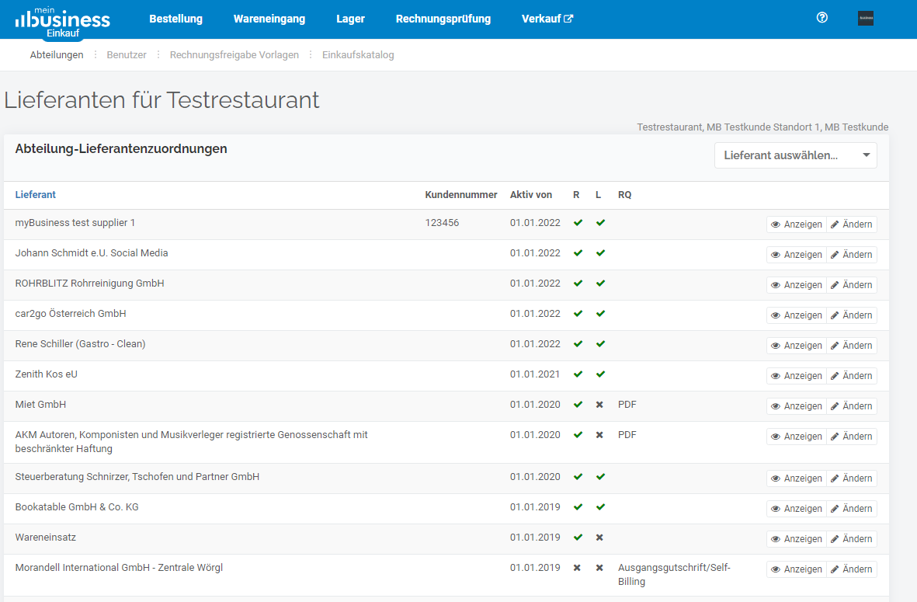
Task: Click the RQ column header
Action: [624, 195]
